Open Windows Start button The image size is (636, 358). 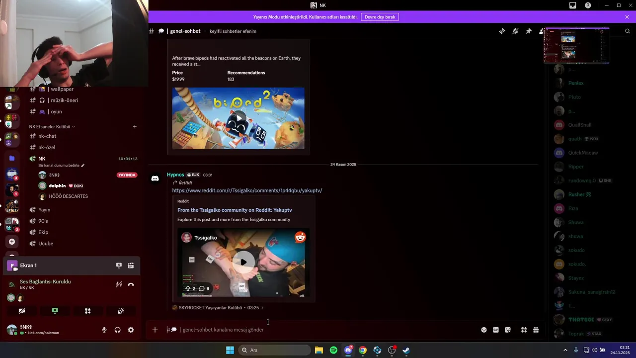(x=230, y=350)
